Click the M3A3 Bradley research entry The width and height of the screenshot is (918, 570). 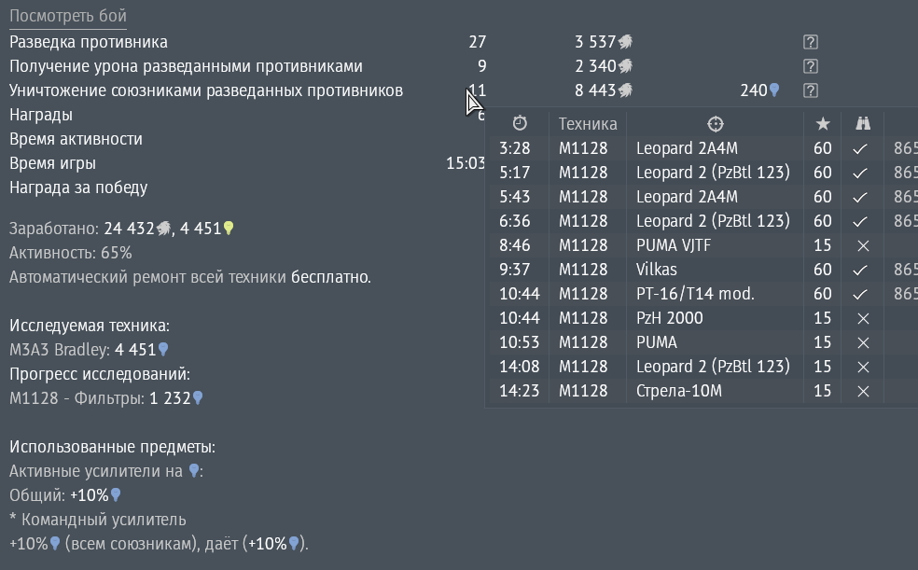tap(89, 350)
